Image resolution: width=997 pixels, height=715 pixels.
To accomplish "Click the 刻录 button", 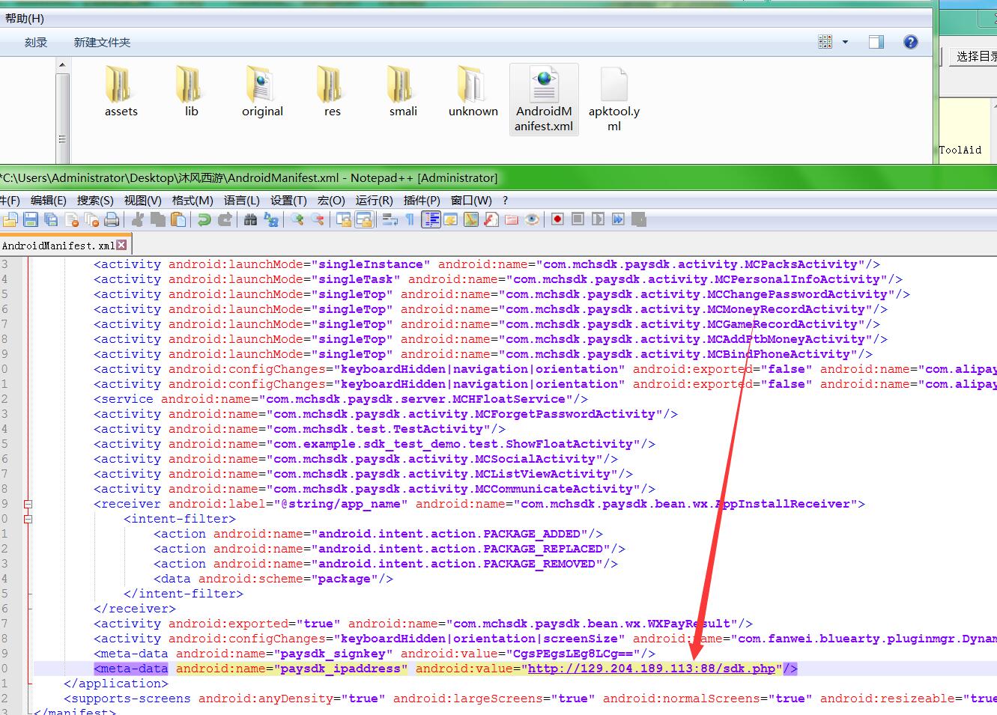I will click(36, 43).
